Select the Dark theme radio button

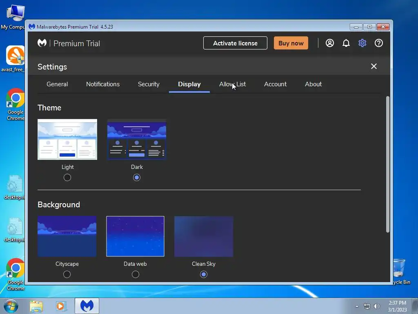point(136,177)
